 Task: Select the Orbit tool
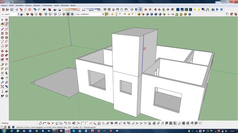tap(2, 78)
